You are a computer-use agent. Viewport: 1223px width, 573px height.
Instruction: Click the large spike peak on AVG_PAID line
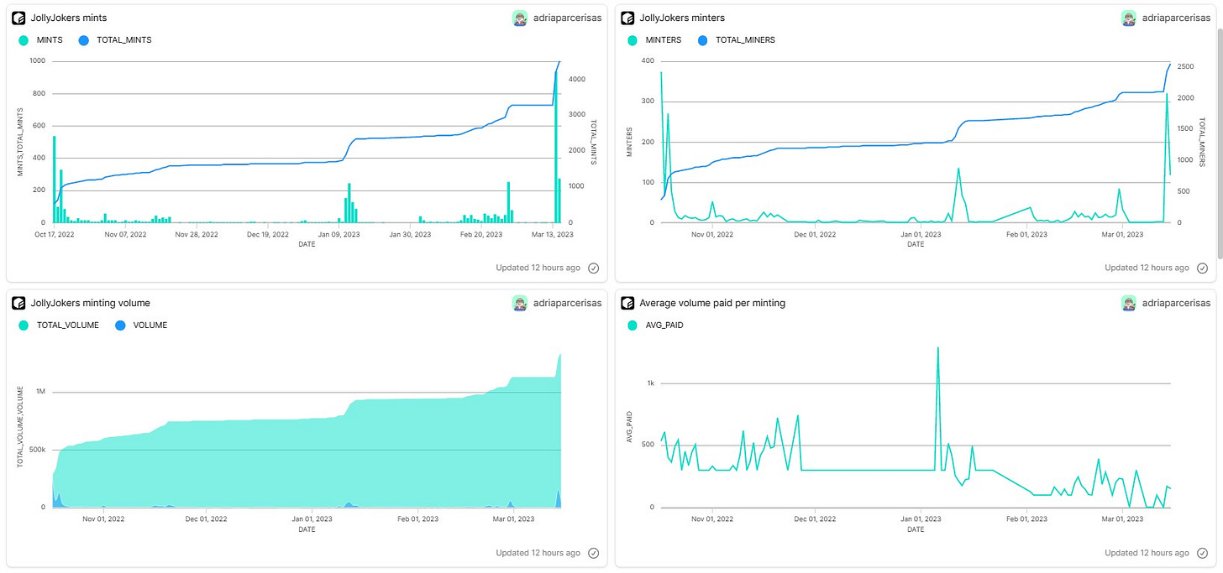(937, 348)
